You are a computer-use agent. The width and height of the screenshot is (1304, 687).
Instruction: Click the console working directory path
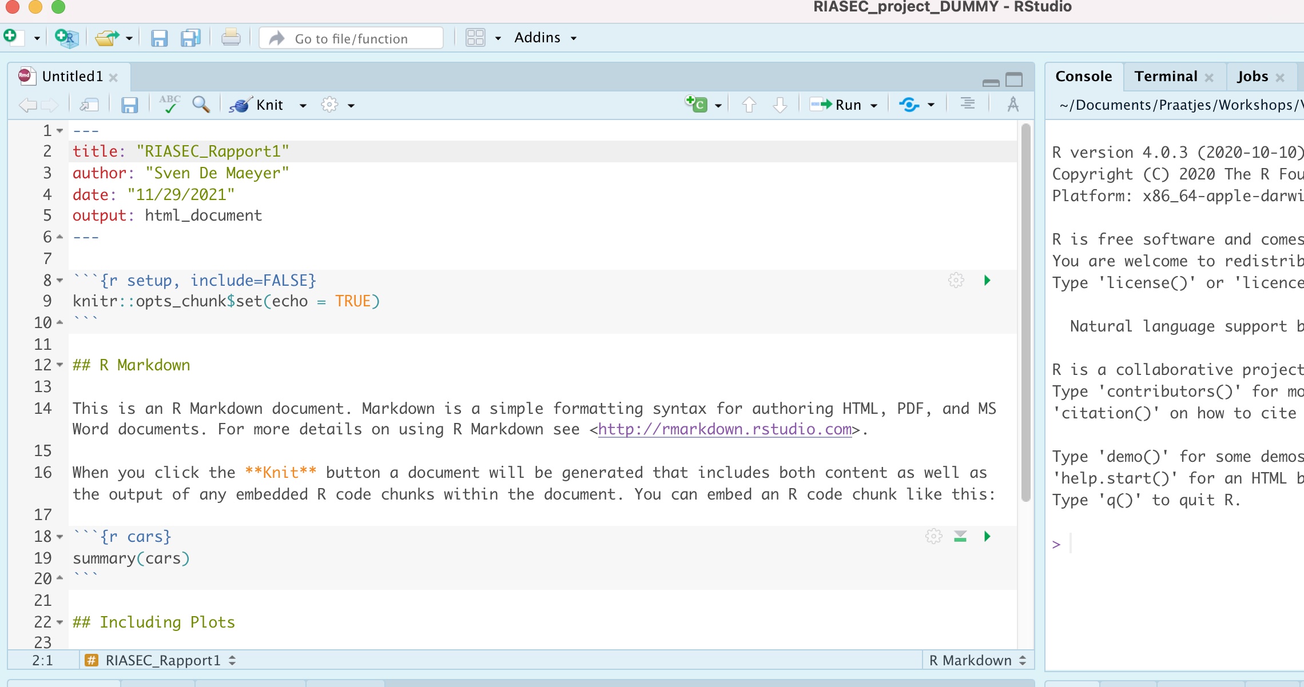[1180, 105]
